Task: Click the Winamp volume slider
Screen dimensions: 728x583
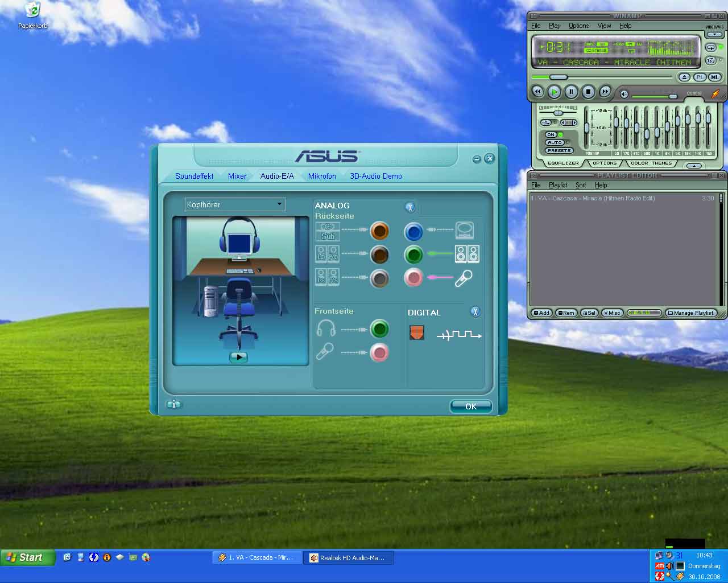Action: (x=673, y=96)
